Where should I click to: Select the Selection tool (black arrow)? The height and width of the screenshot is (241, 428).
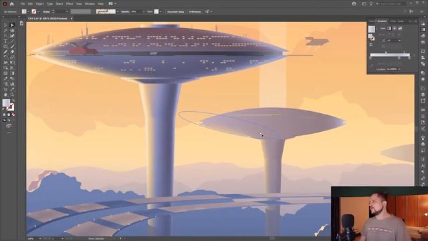click(5, 25)
